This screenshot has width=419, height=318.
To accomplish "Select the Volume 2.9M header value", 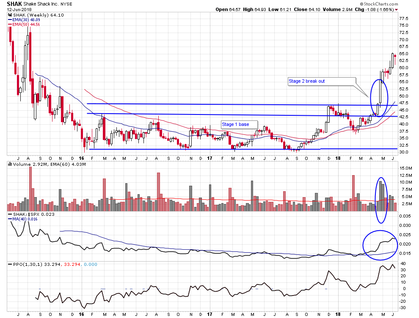I will click(337, 9).
